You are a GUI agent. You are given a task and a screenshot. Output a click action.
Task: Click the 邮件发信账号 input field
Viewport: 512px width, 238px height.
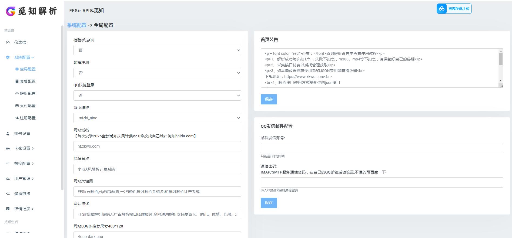382,148
